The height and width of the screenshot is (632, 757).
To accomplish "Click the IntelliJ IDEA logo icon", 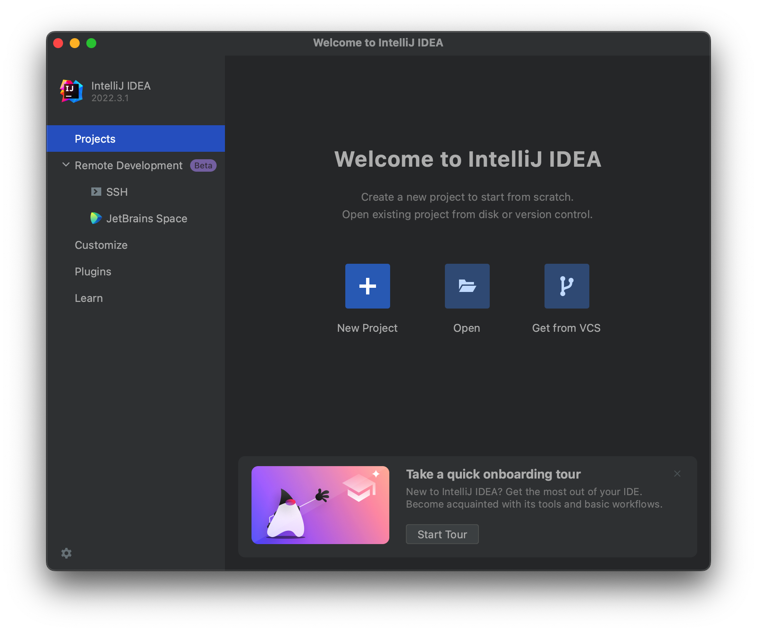I will click(x=71, y=91).
